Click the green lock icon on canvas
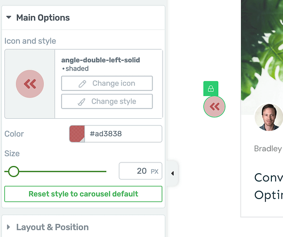The width and height of the screenshot is (283, 237). coord(211,89)
